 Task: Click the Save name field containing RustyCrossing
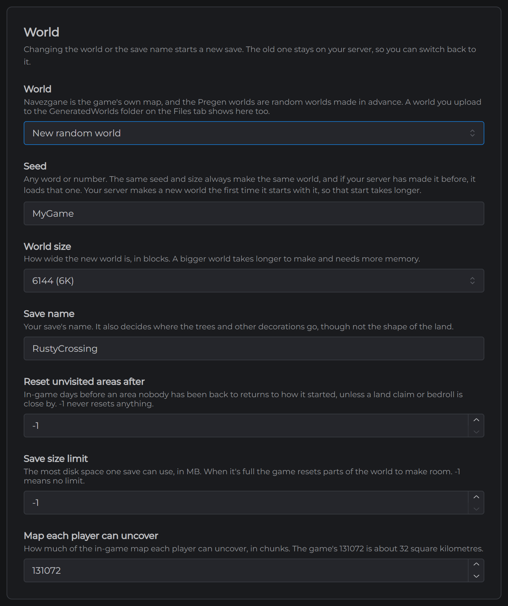coord(254,348)
